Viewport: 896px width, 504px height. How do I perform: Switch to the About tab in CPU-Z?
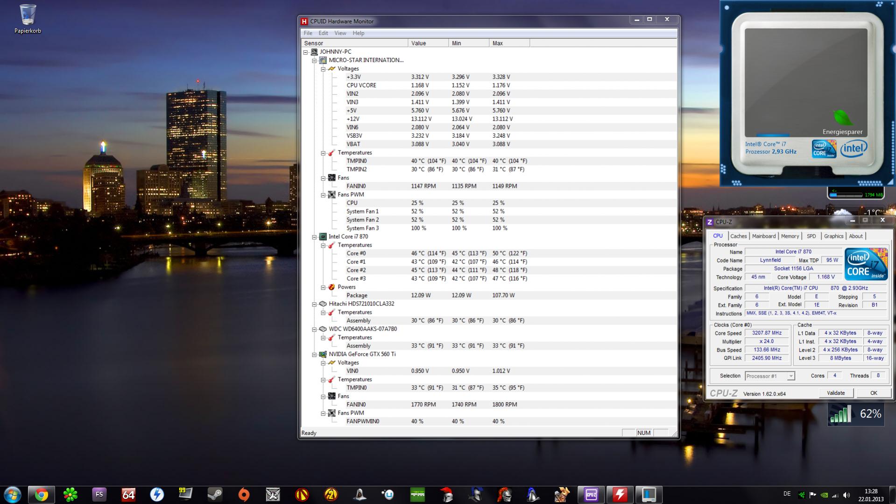tap(855, 236)
